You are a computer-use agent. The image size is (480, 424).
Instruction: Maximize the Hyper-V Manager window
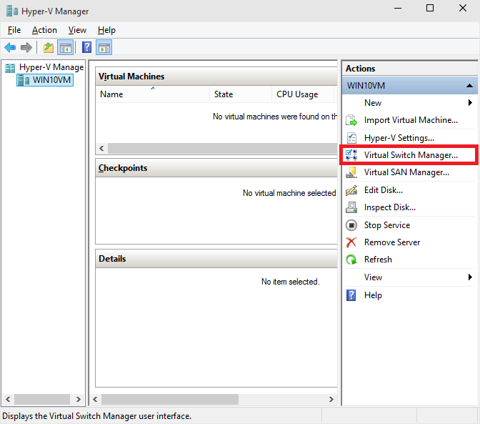click(430, 9)
